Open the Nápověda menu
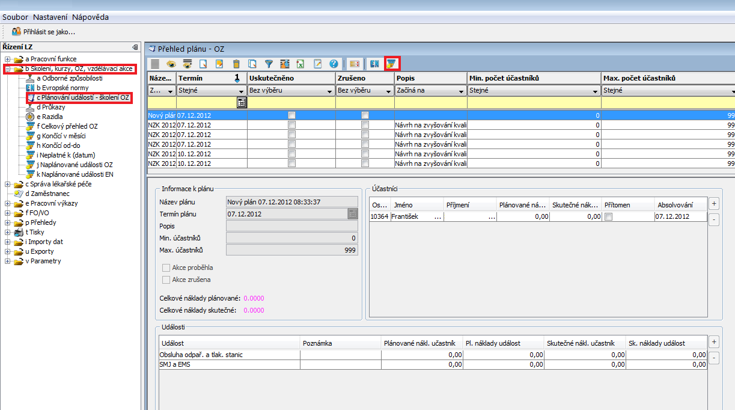The height and width of the screenshot is (410, 735). point(90,17)
